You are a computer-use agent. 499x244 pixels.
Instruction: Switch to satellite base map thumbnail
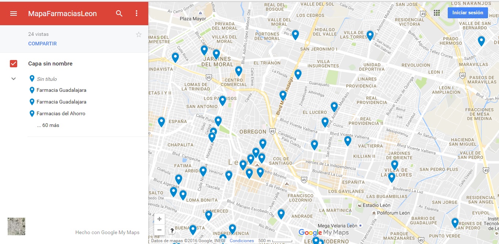[x=16, y=226]
